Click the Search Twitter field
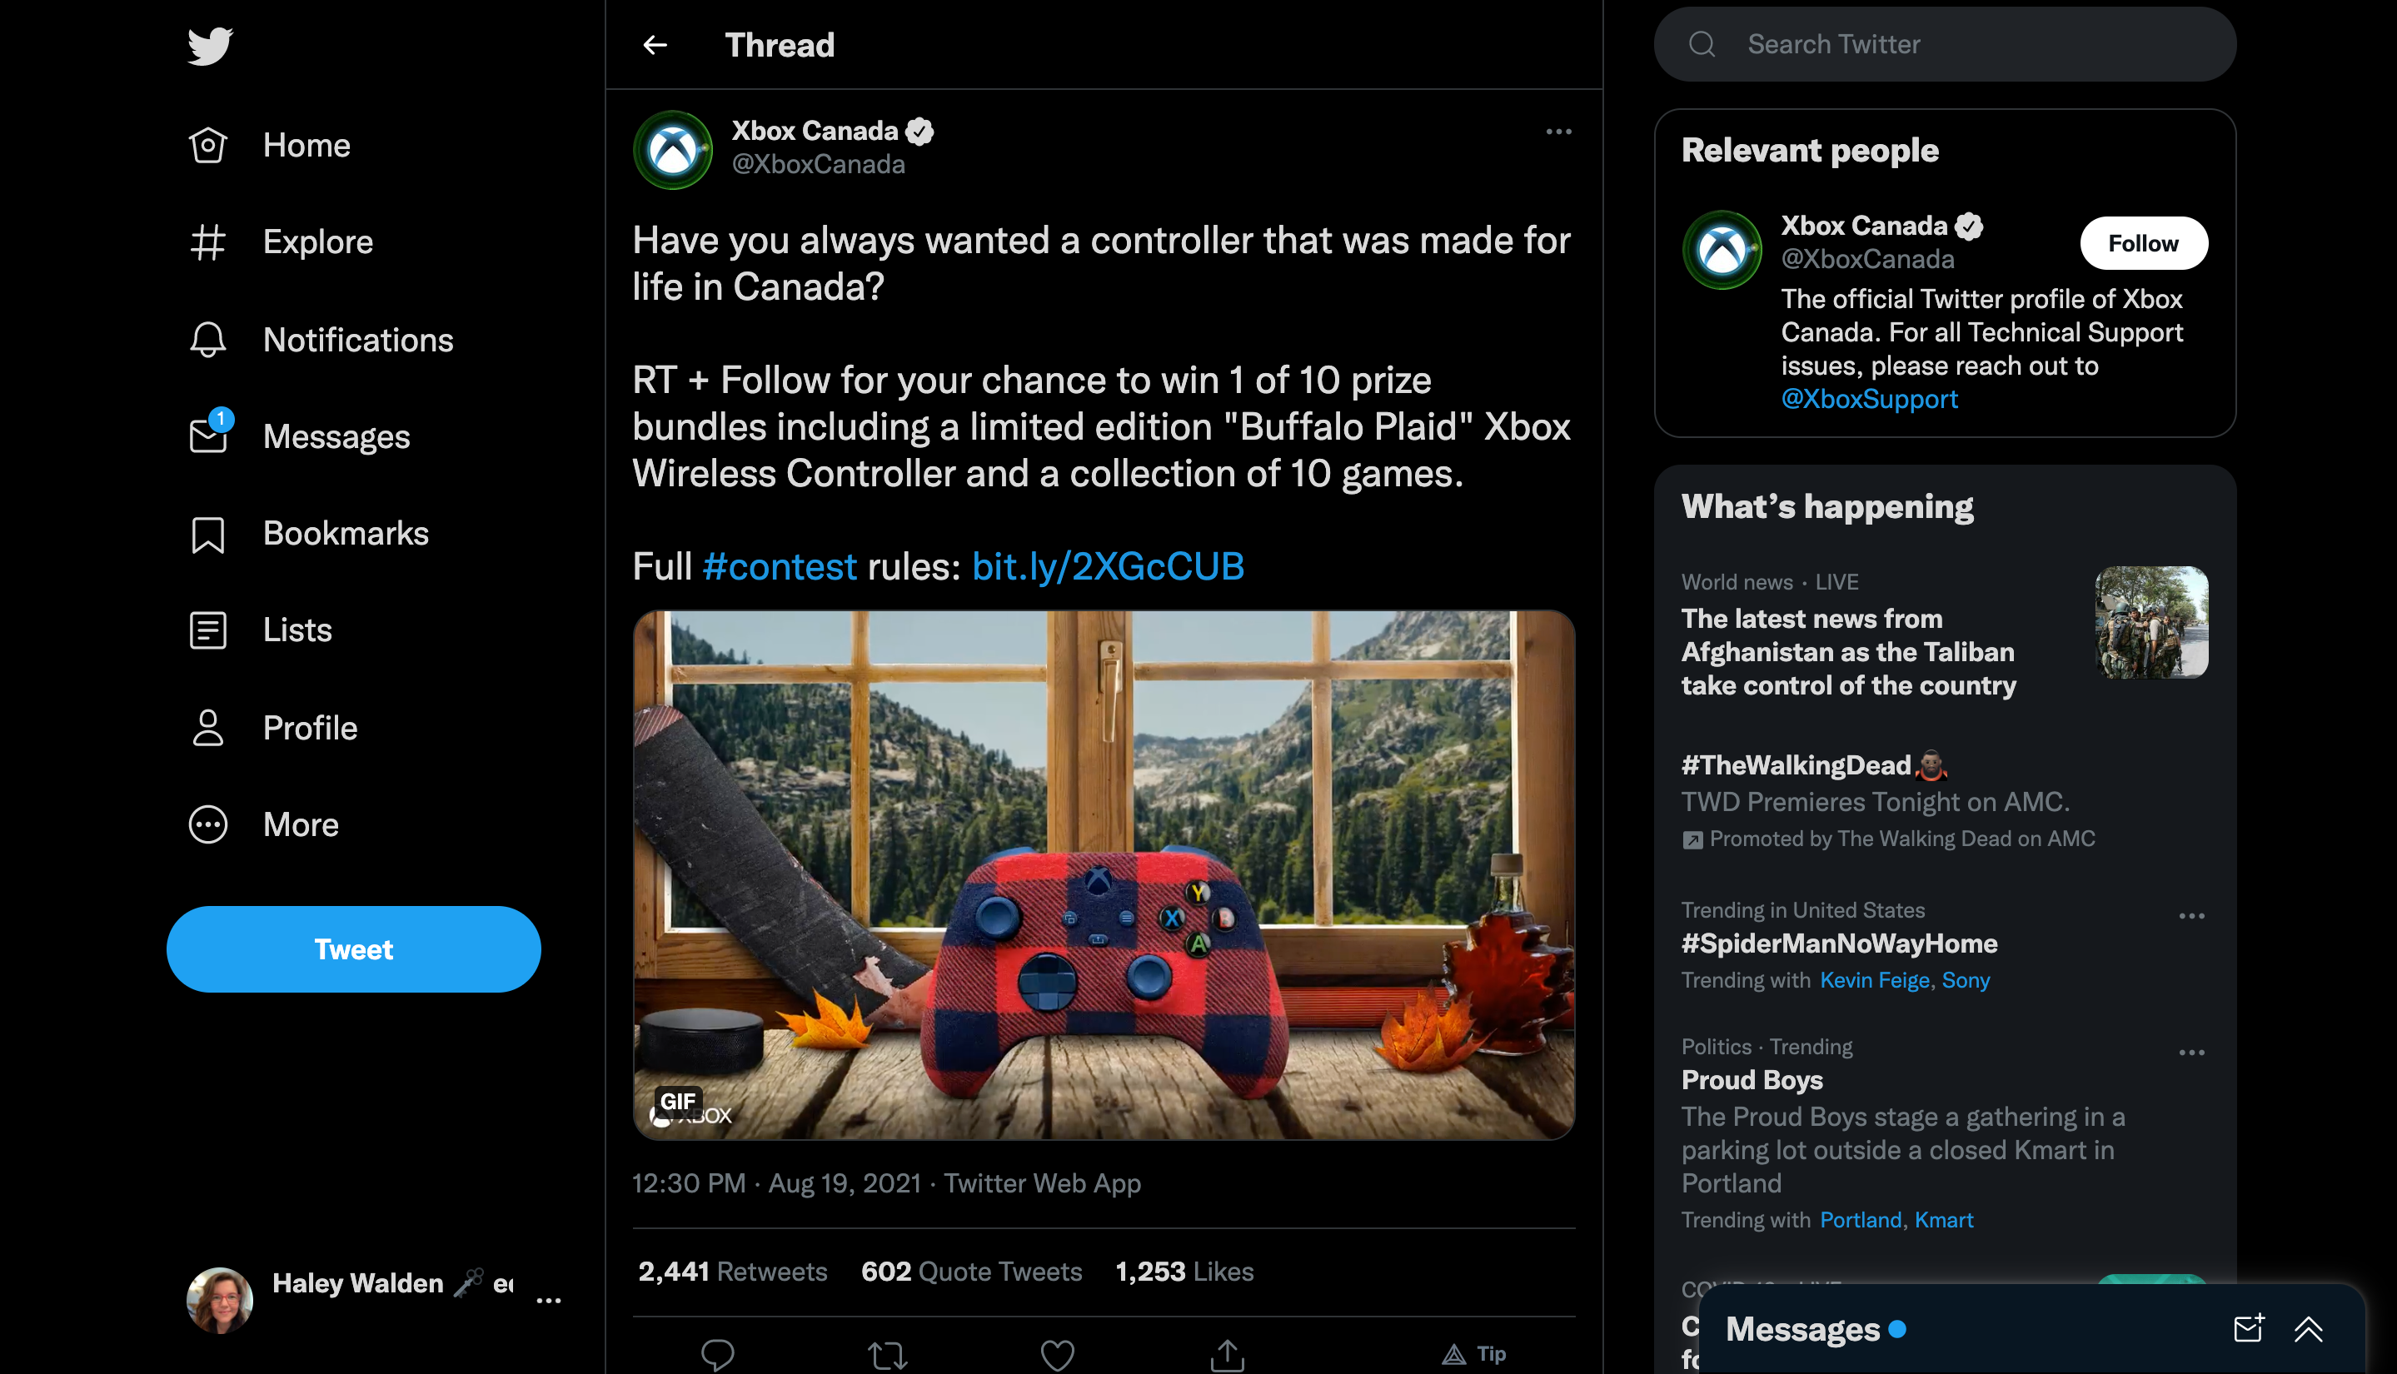 (1944, 44)
